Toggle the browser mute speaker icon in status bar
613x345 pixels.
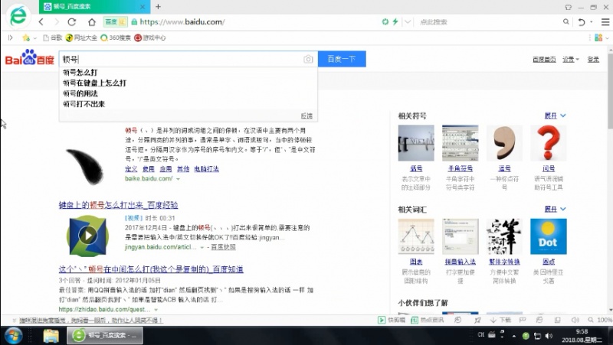point(575,320)
